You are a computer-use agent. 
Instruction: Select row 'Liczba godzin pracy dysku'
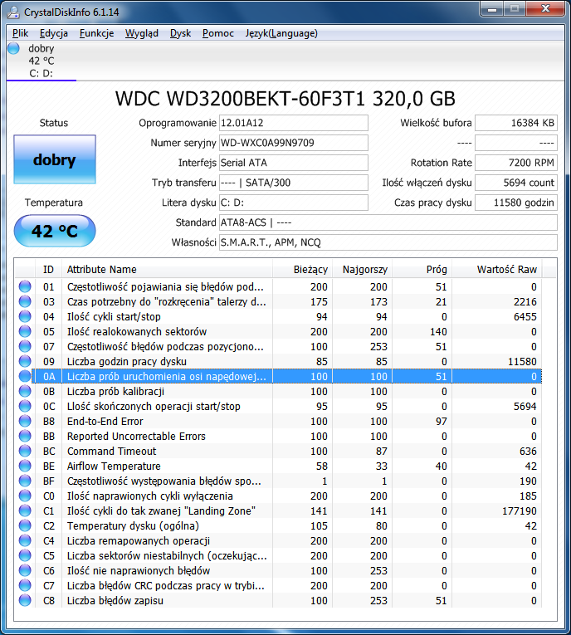[x=278, y=361]
